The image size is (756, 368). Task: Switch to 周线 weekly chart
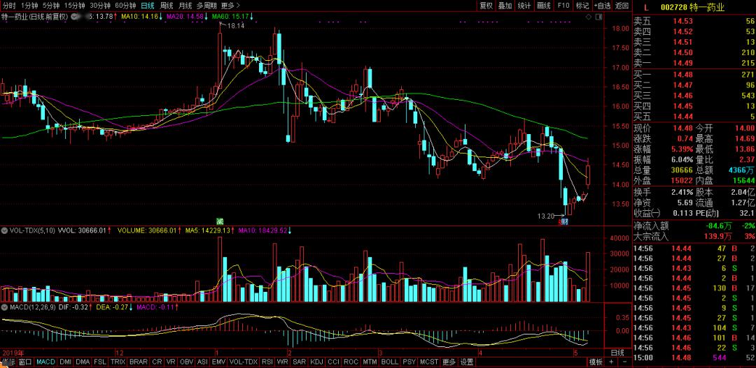(x=166, y=6)
